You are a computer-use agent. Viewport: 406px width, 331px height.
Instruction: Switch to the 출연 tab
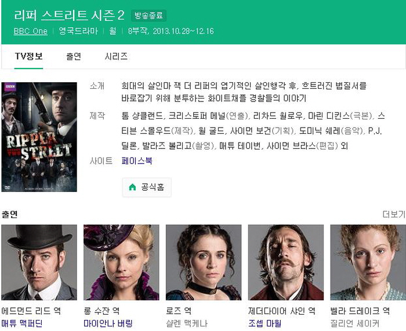[74, 56]
